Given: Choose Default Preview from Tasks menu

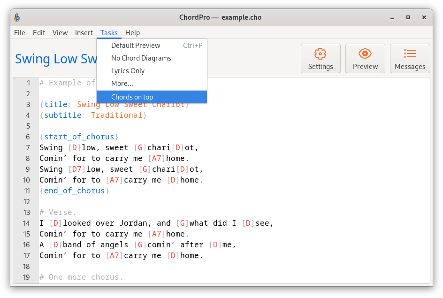Looking at the screenshot, I should (x=152, y=46).
